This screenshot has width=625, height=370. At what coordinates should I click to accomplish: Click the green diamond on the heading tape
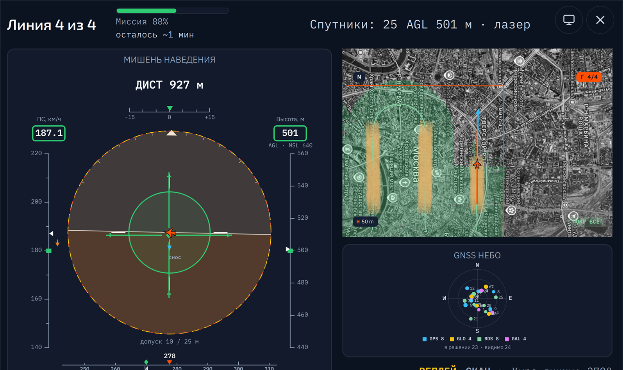pos(146,362)
